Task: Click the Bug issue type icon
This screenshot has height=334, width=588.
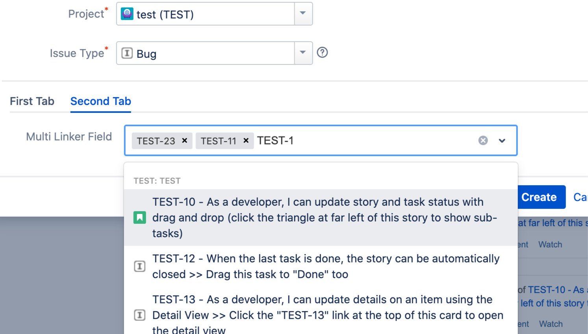Action: coord(127,53)
